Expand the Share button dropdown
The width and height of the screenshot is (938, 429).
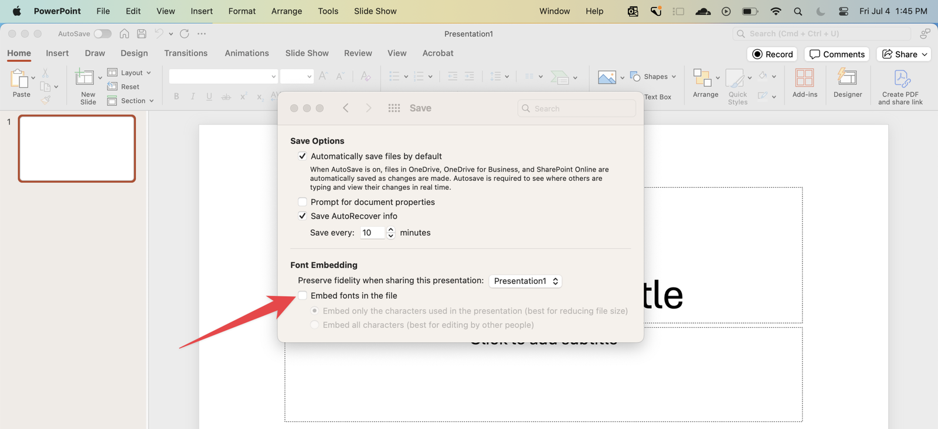coord(925,54)
